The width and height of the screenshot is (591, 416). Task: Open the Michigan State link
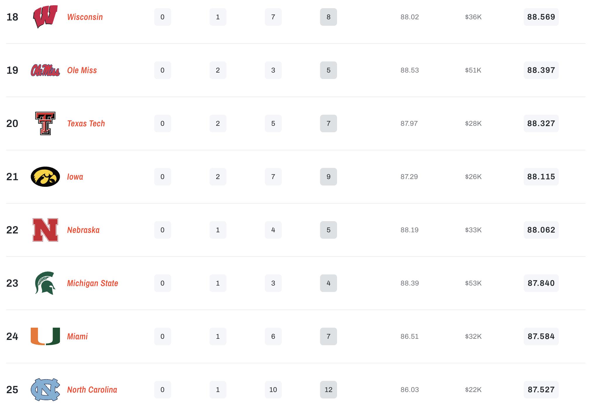tap(92, 283)
